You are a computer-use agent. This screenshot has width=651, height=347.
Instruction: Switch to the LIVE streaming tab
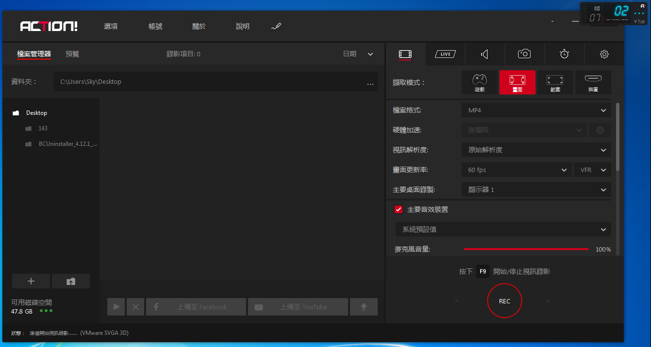445,54
